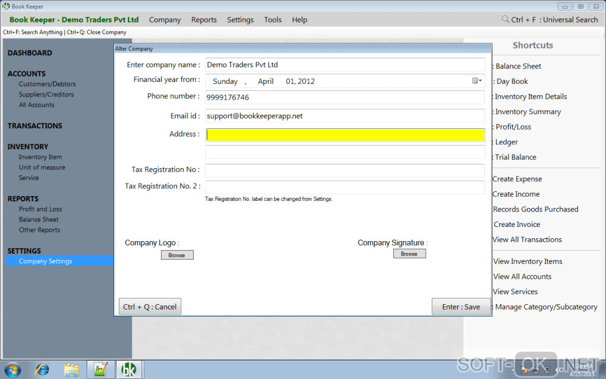Open the chart notepad taskbar app
Image resolution: width=606 pixels, height=379 pixels.
(100, 369)
